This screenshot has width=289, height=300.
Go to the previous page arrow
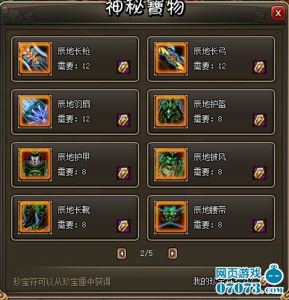[x=122, y=253]
